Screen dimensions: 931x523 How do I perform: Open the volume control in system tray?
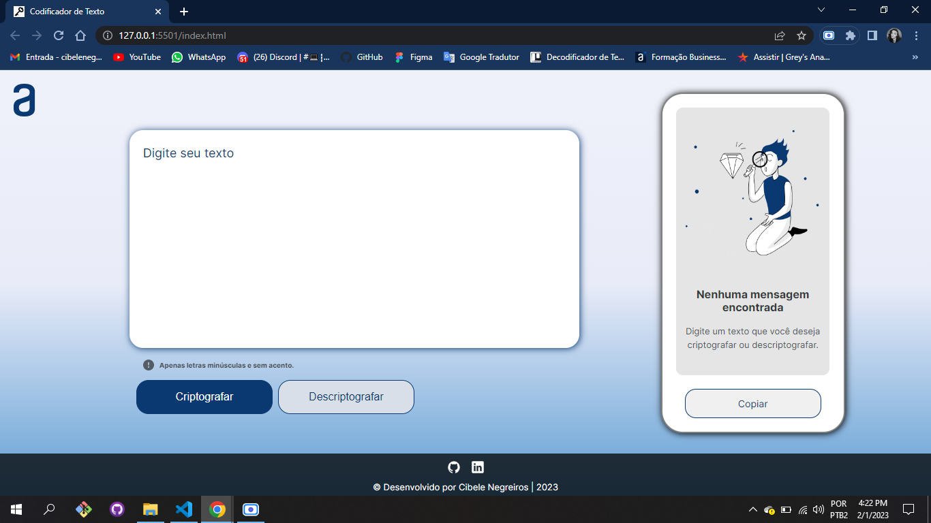817,509
